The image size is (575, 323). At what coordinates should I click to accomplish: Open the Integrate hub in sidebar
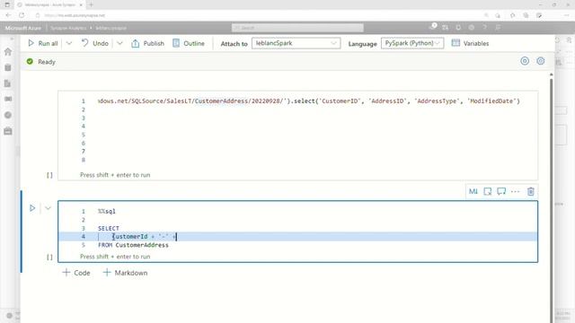(x=8, y=100)
